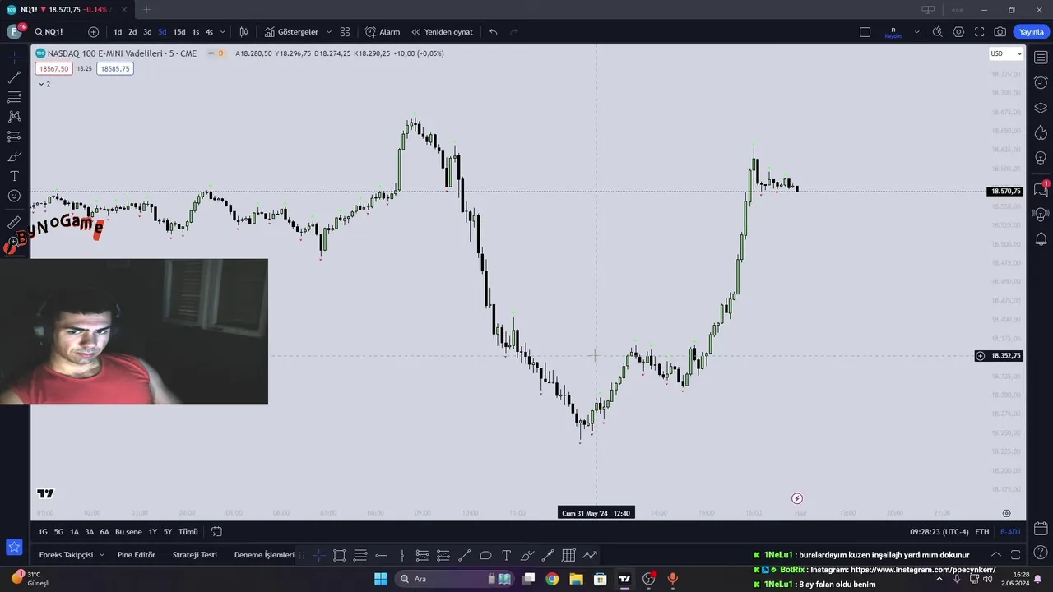The image size is (1053, 592).
Task: Toggle the ETH session setting
Action: pos(982,532)
